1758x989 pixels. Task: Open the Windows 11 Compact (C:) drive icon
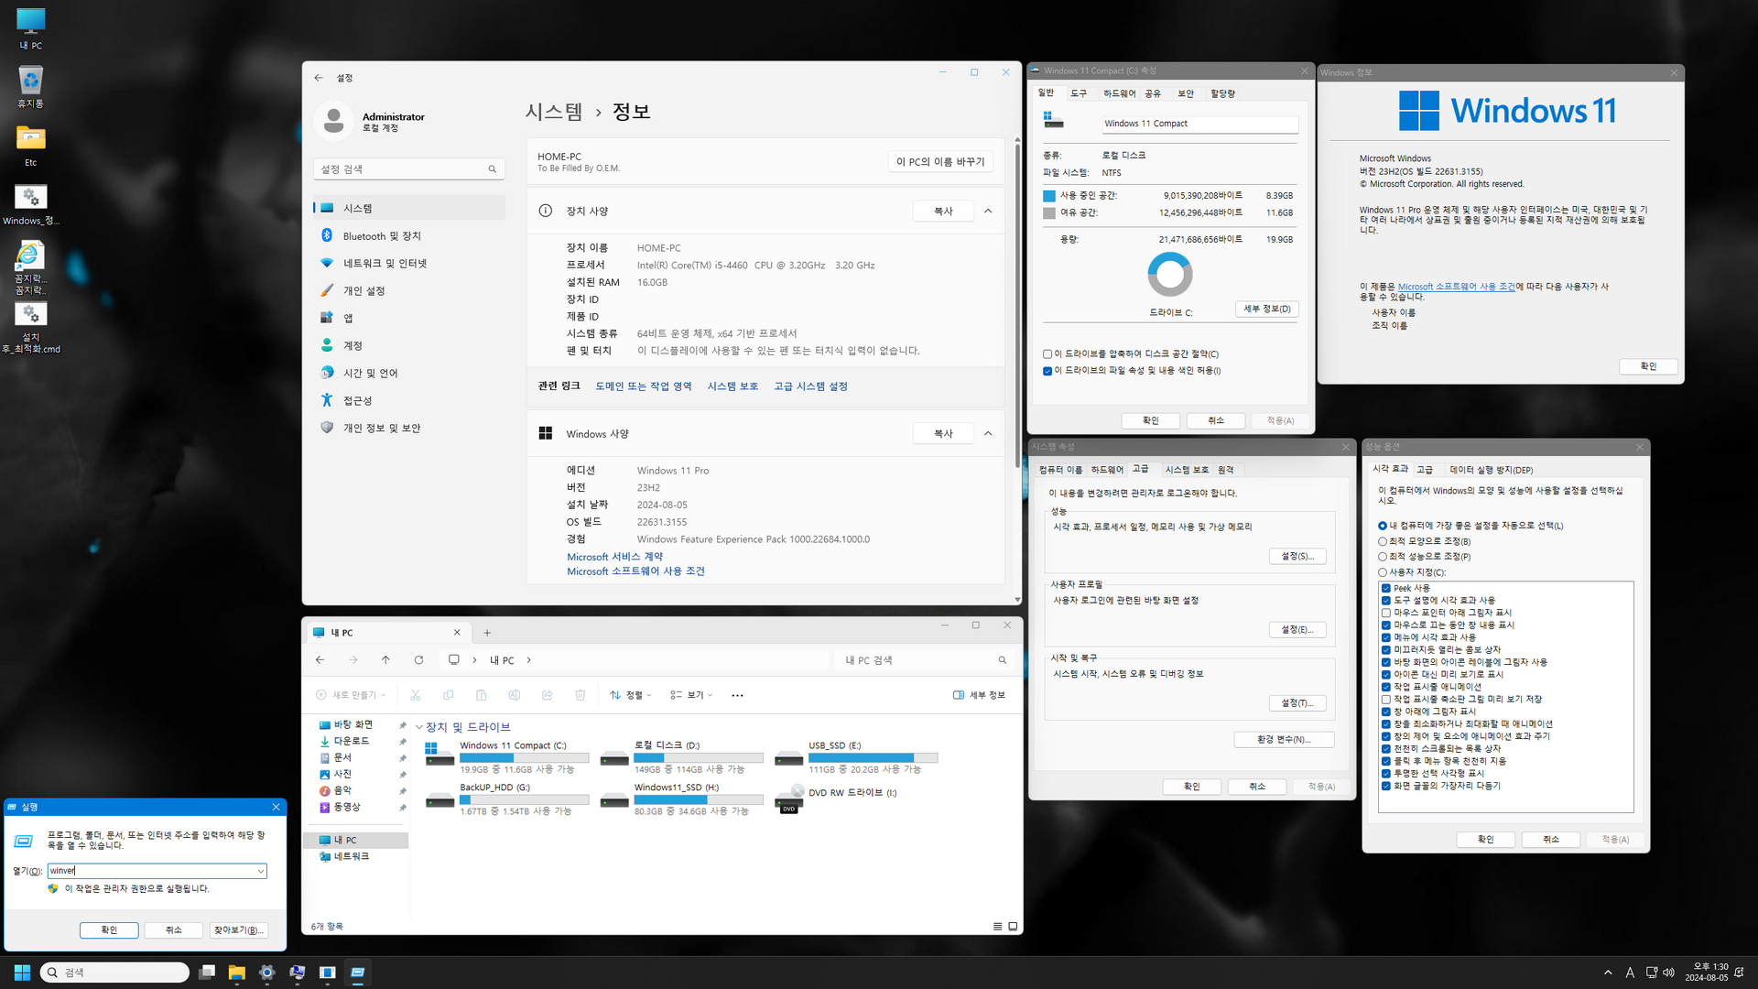pos(439,755)
